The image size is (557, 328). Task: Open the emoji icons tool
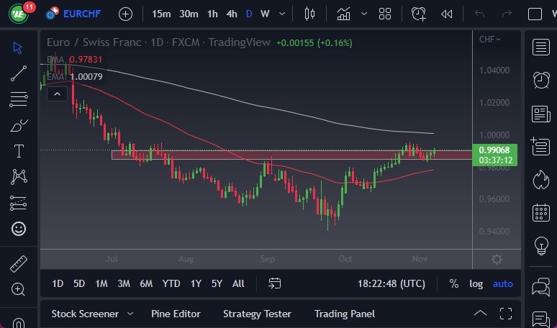coord(19,229)
